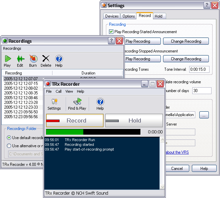The height and width of the screenshot is (198, 220).
Task: Click the Duration column header
Action: pos(88,73)
